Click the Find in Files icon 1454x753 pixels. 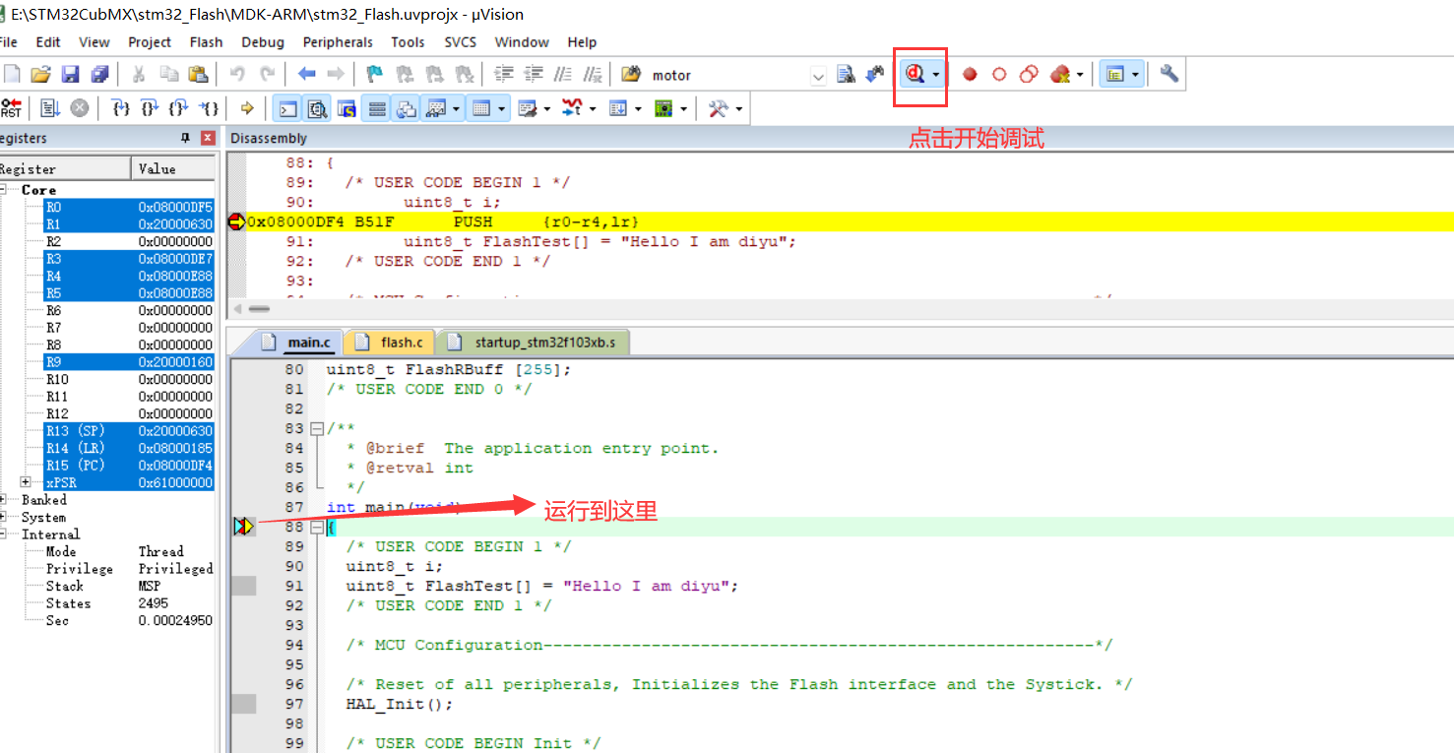[x=631, y=74]
